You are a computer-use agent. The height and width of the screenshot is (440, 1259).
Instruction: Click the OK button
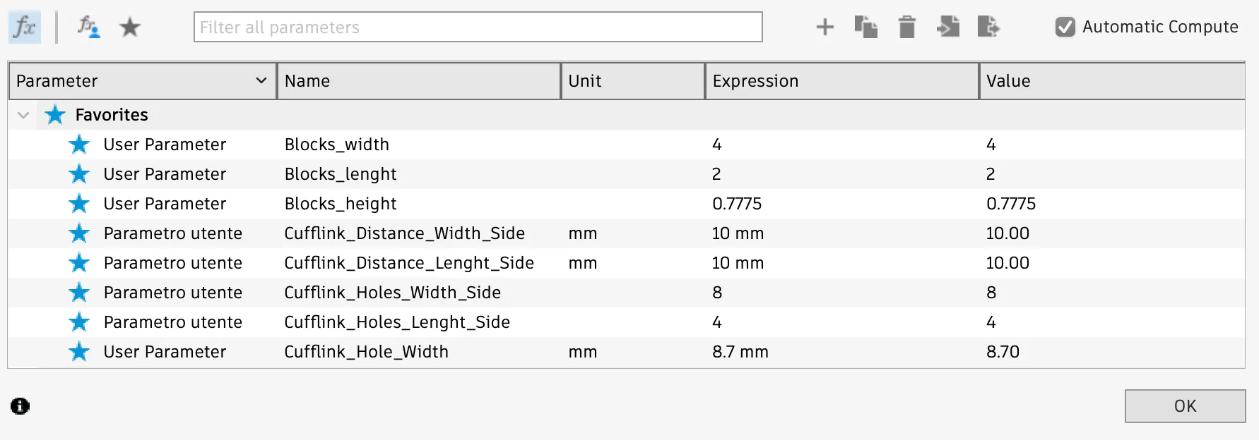point(1185,406)
